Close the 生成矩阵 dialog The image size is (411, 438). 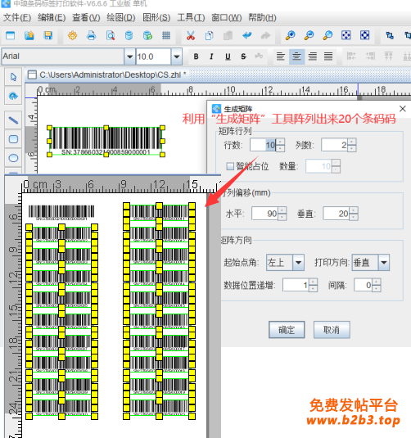(402, 109)
